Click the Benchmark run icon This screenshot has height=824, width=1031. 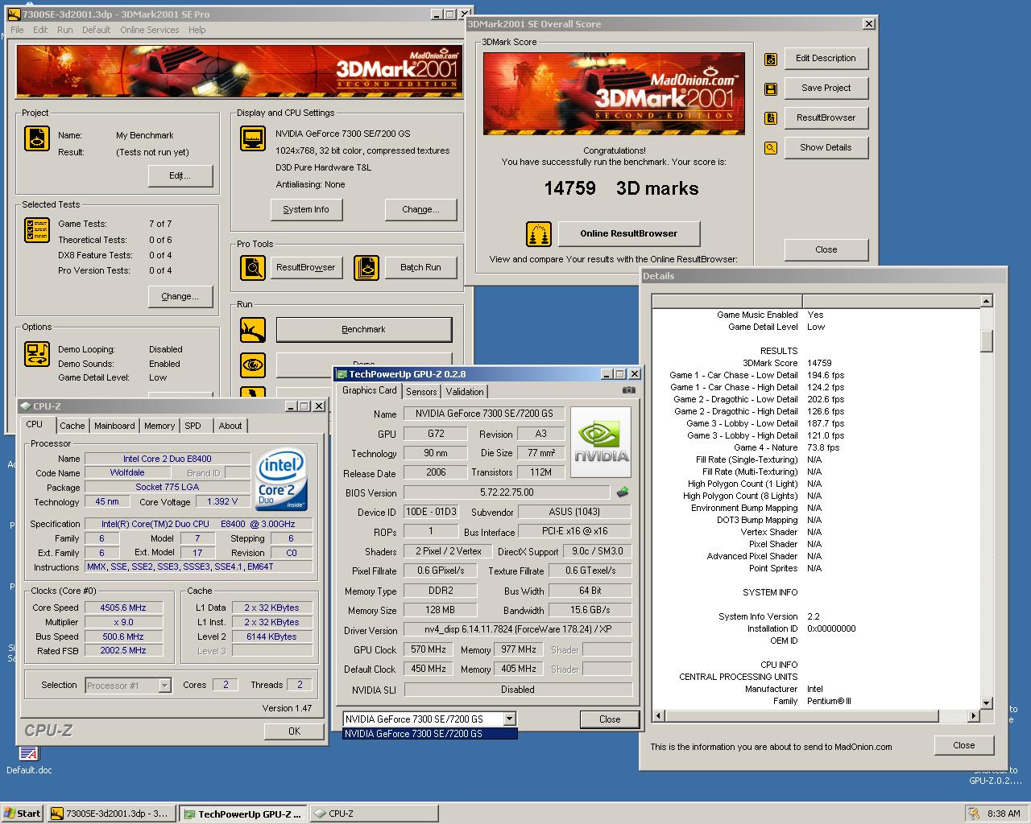[253, 329]
